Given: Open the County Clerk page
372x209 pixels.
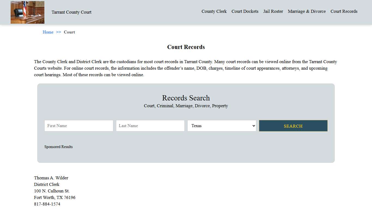Looking at the screenshot, I should (x=214, y=11).
